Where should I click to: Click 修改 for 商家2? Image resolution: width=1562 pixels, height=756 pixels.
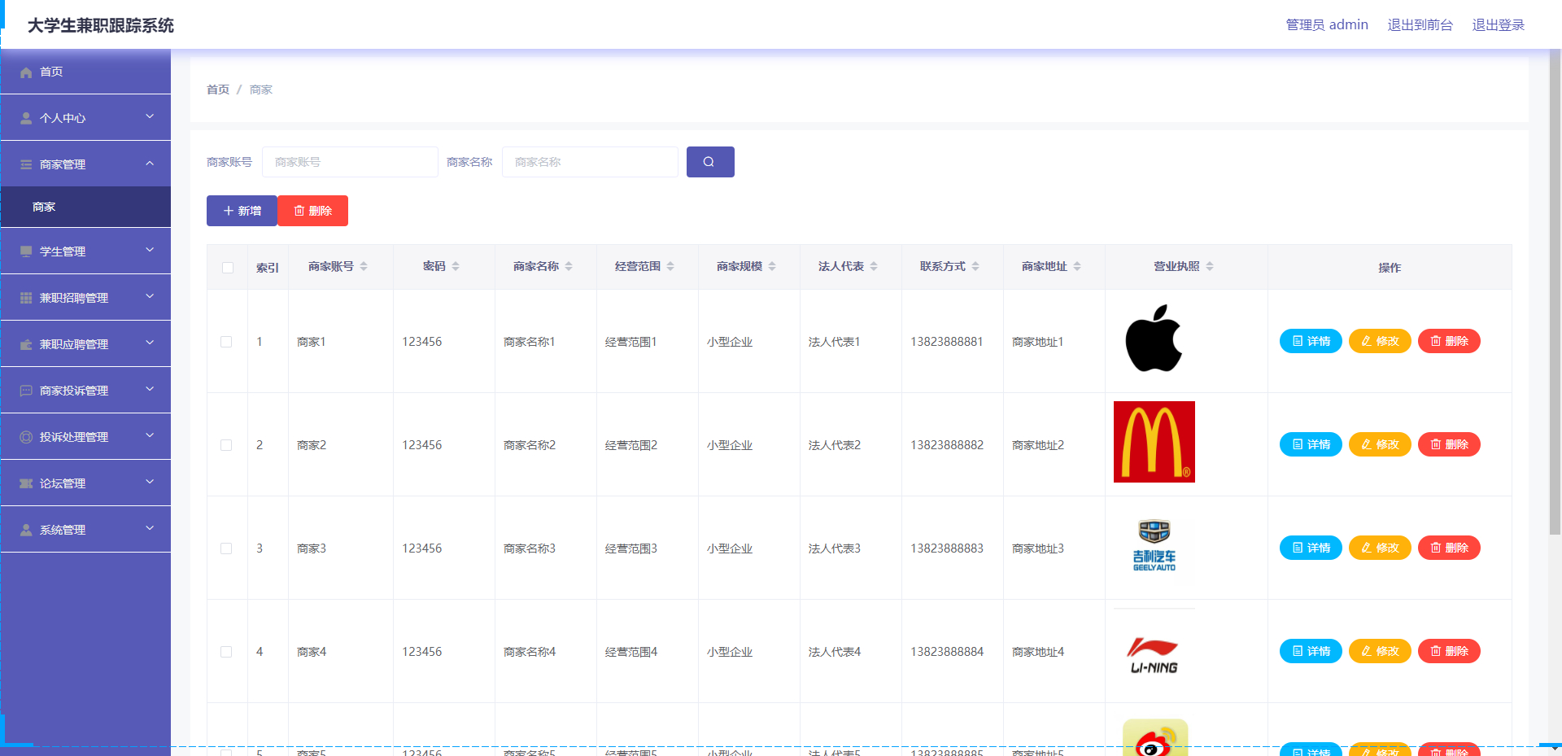click(x=1380, y=444)
